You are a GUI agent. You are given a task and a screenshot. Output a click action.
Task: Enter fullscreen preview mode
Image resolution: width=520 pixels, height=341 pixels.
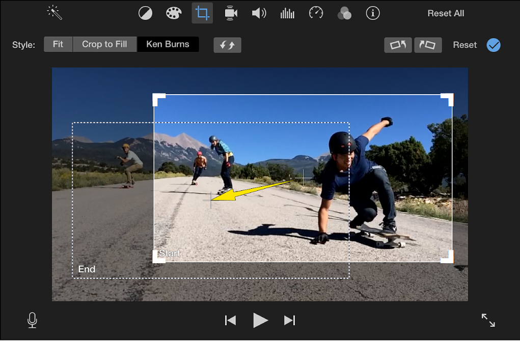[488, 320]
